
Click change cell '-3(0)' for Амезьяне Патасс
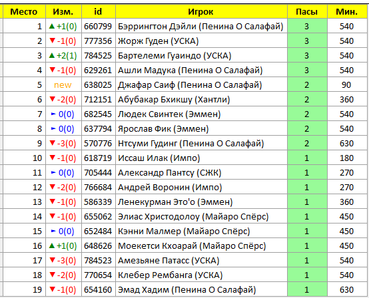click(63, 260)
